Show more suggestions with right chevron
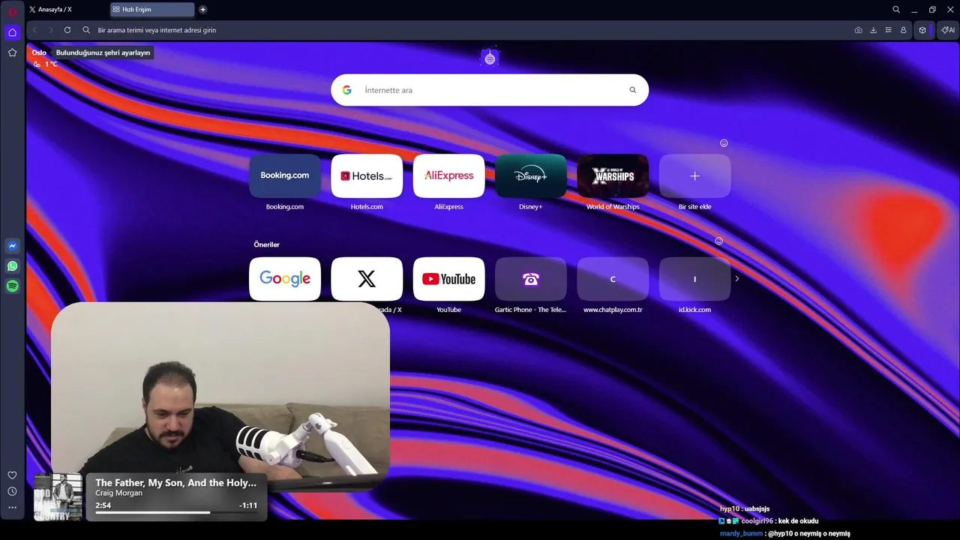The image size is (960, 540). click(x=737, y=279)
